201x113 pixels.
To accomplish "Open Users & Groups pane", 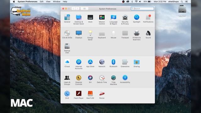I will point(67,80).
